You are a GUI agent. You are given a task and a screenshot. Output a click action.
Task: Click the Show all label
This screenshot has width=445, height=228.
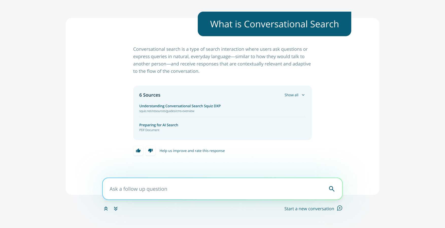pyautogui.click(x=291, y=95)
